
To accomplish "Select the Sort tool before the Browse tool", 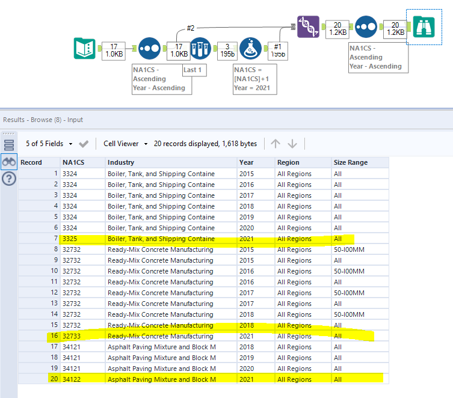I will pos(366,27).
